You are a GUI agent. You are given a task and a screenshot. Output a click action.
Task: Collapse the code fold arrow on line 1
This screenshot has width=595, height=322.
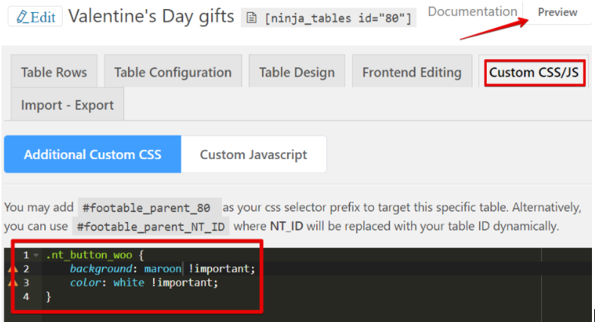(36, 255)
